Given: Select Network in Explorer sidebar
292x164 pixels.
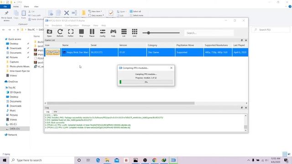Looking at the screenshot, I should coord(10,135).
